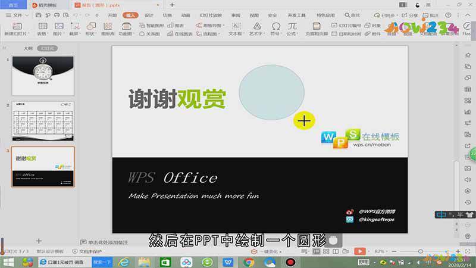Expand the quick access toolbar customize arrow
Image resolution: width=476 pixels, height=268 pixels.
(x=97, y=15)
